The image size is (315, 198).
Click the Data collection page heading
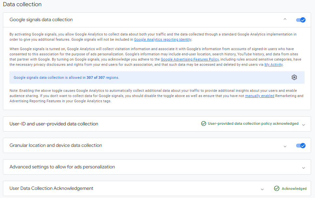pyautogui.click(x=22, y=4)
